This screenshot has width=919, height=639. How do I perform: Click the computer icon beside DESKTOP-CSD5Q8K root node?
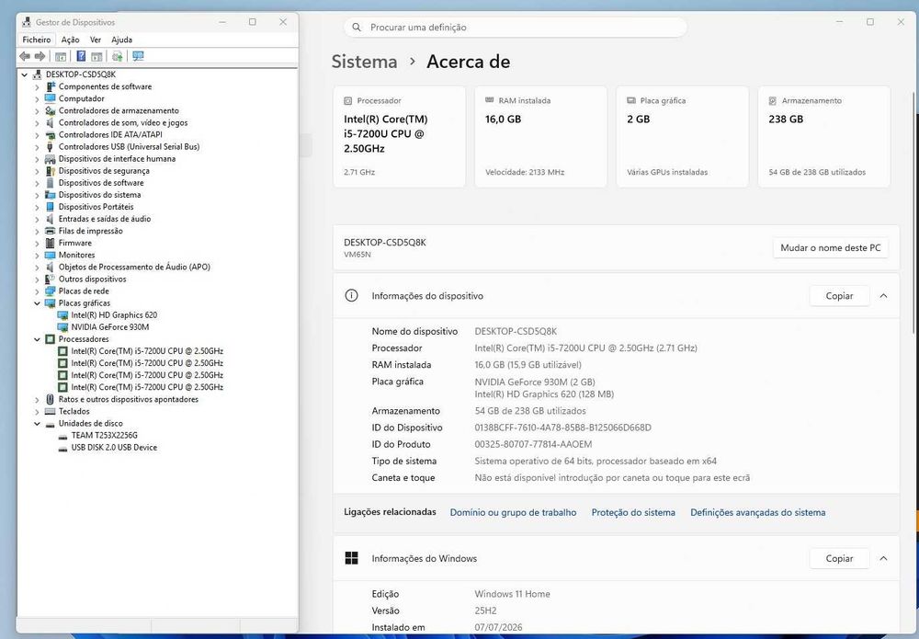click(x=38, y=74)
